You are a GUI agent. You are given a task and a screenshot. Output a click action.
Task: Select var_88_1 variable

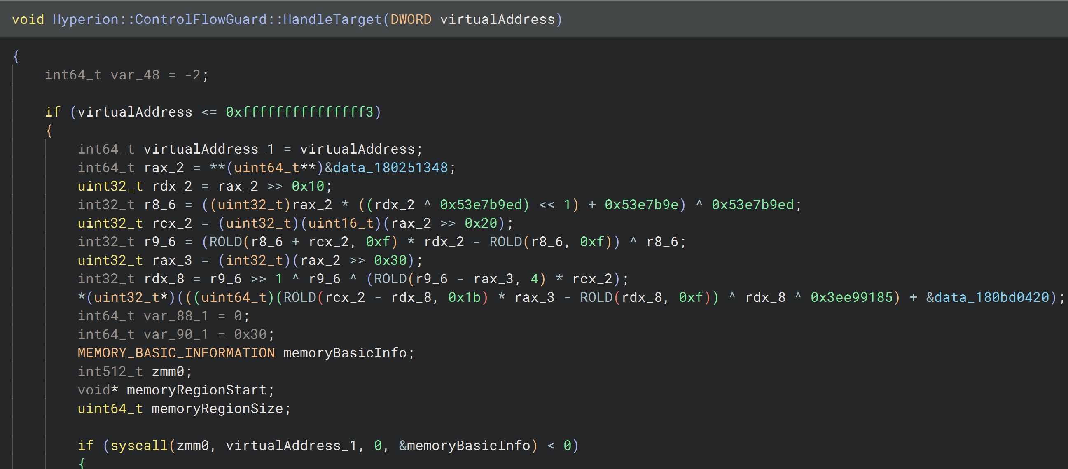[176, 316]
